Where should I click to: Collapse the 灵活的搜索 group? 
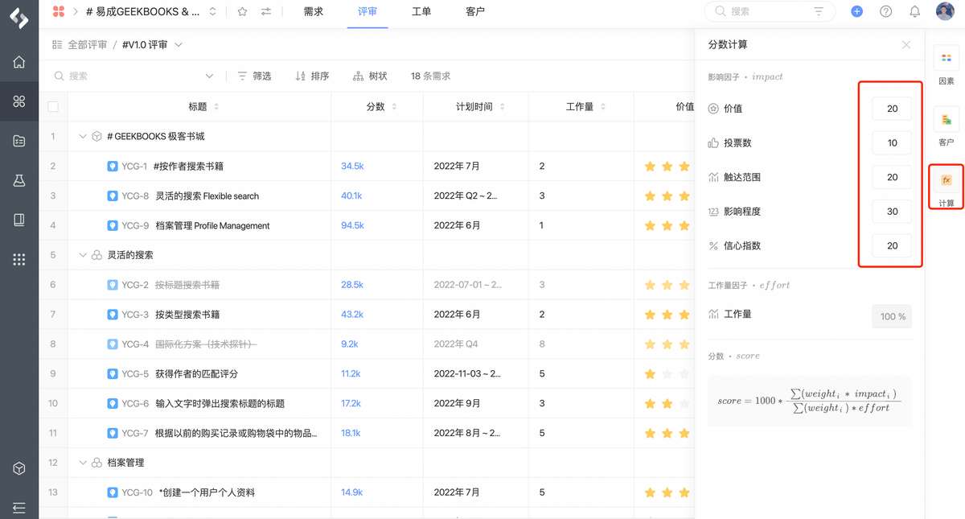coord(82,254)
